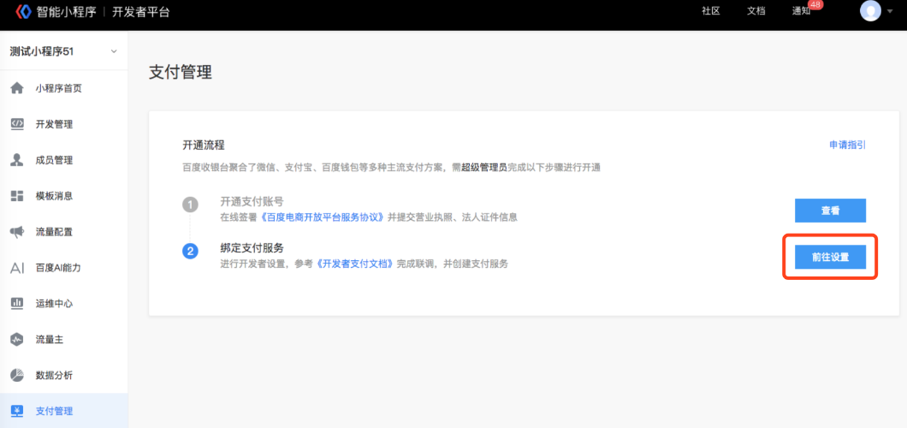Image resolution: width=907 pixels, height=428 pixels.
Task: Open the account dropdown arrow beside the avatar
Action: coord(890,12)
